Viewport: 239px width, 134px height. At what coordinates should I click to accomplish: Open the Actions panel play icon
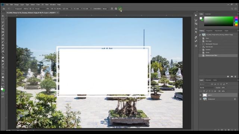coord(196,15)
